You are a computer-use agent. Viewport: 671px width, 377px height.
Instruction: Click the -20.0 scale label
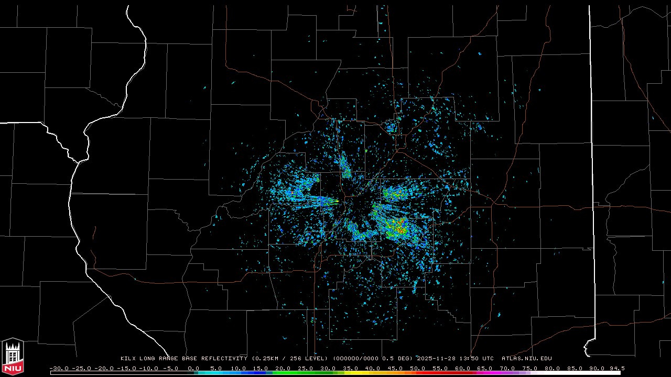(104, 368)
